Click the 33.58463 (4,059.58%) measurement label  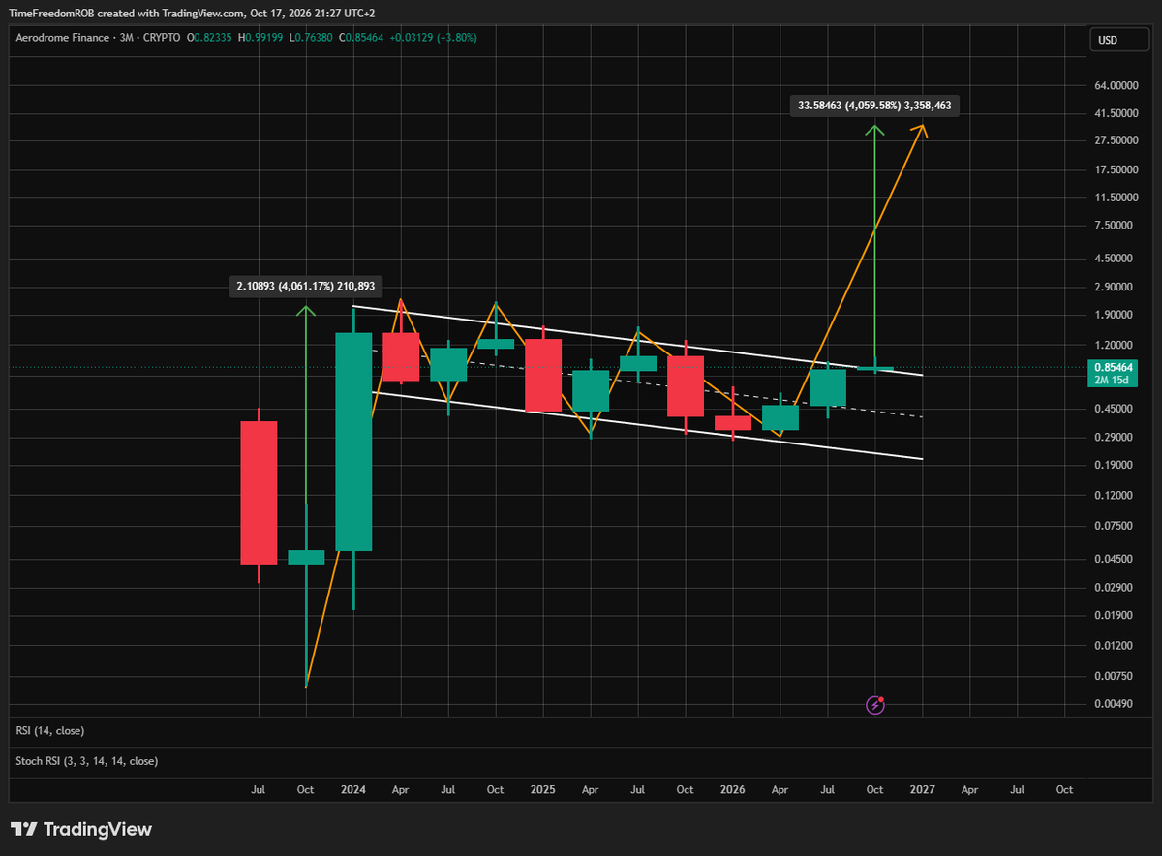click(875, 107)
